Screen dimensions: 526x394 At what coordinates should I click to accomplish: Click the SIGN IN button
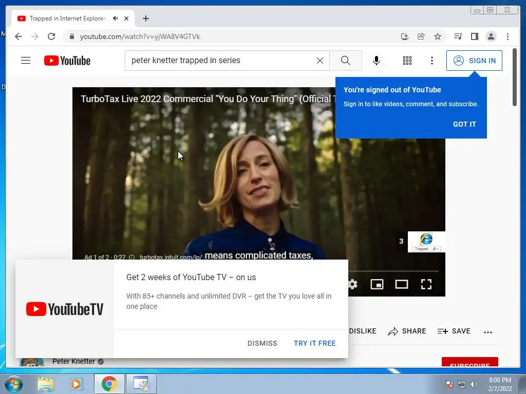pyautogui.click(x=474, y=61)
